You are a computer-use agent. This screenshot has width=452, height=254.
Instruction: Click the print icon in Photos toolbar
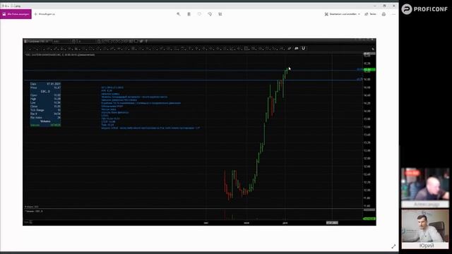tap(383, 14)
